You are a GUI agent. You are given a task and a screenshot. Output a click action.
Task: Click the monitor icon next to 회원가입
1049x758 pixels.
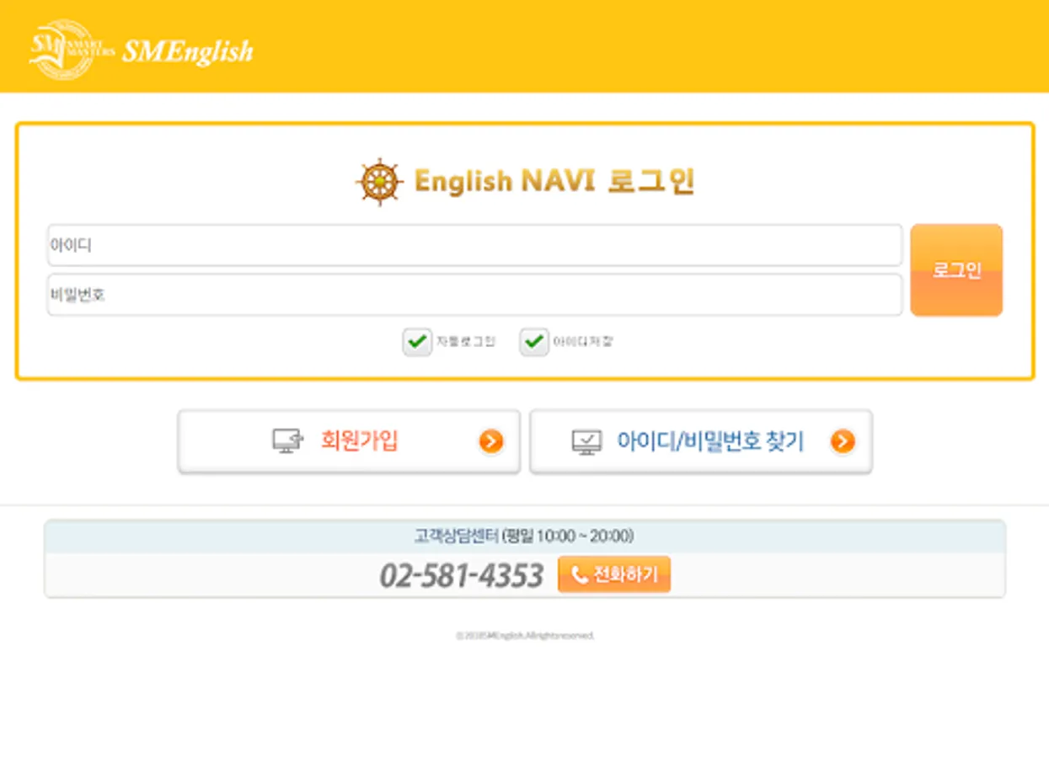tap(287, 441)
